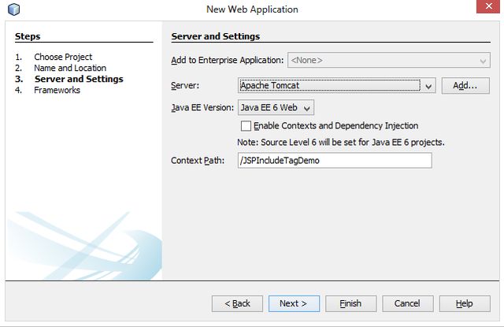
Task: Select the Choose Project step
Action: [63, 57]
